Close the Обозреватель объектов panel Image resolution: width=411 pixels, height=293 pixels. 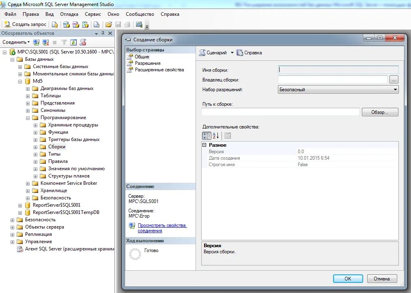click(x=110, y=33)
